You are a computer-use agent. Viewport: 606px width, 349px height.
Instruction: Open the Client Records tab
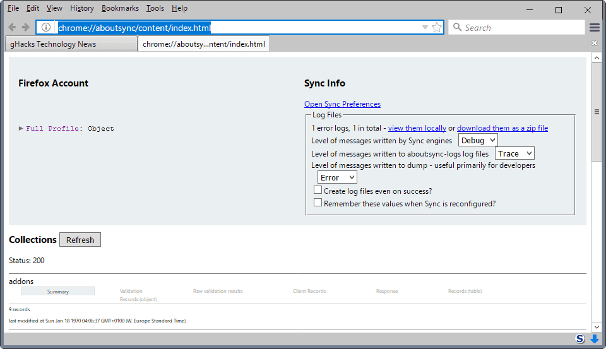click(309, 291)
